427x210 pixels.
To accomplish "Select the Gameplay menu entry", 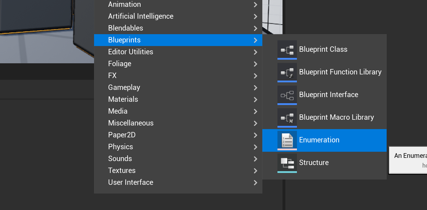I will coord(124,87).
